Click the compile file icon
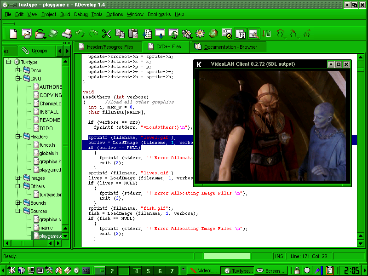This screenshot has height=276, width=368. tap(147, 34)
